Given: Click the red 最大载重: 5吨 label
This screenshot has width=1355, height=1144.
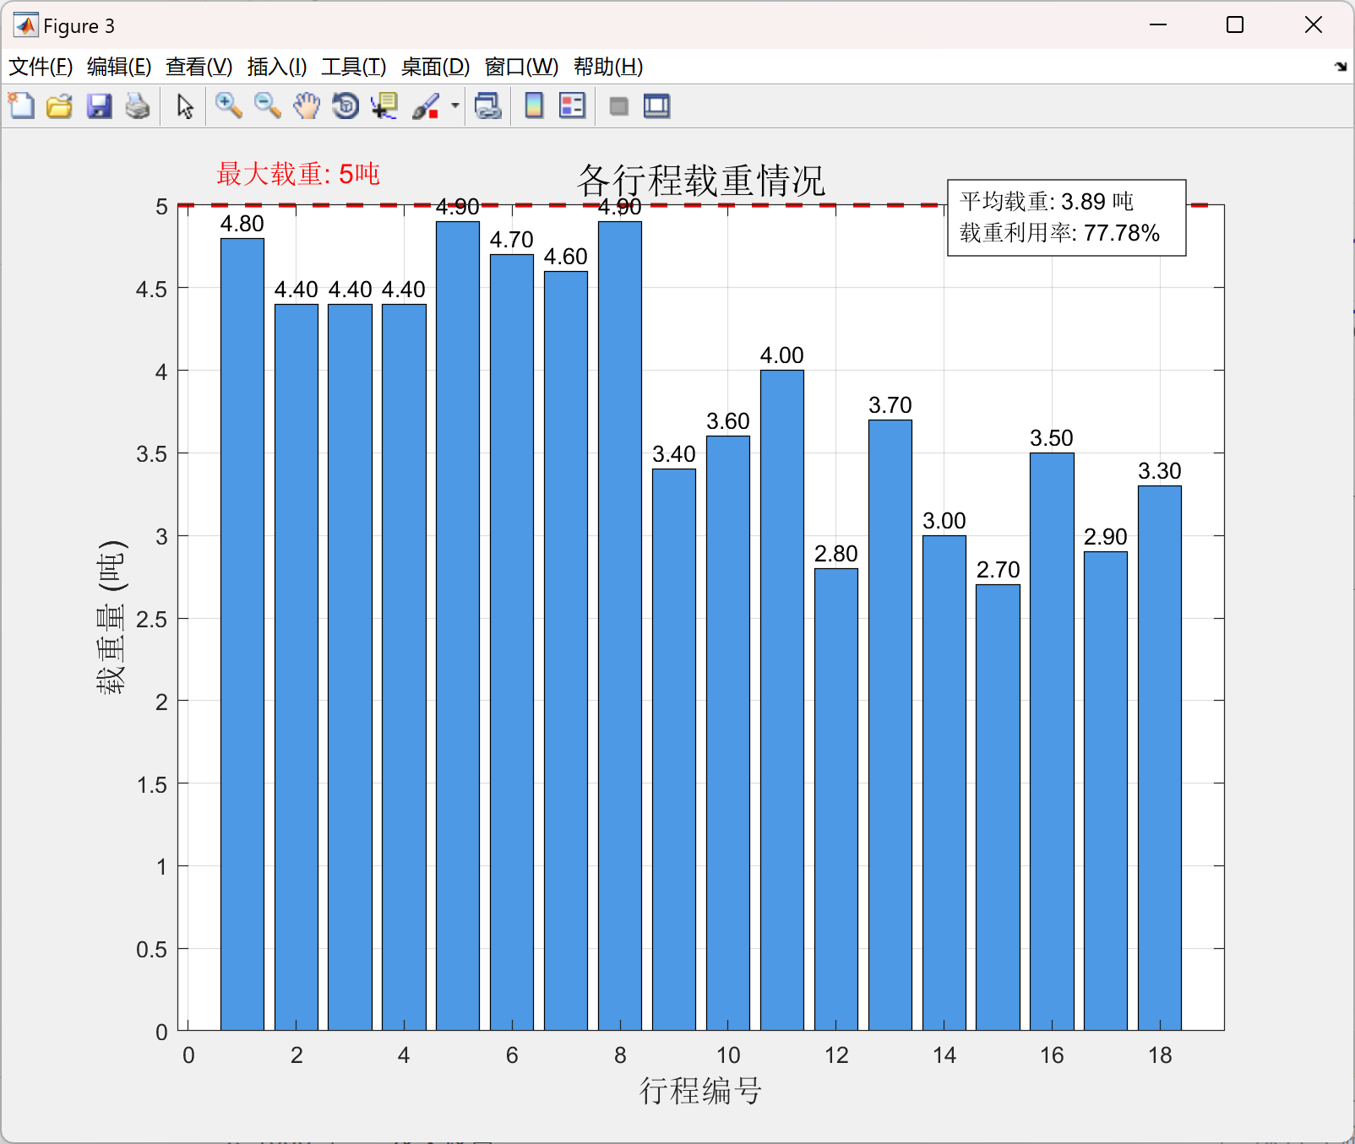Looking at the screenshot, I should click(298, 174).
